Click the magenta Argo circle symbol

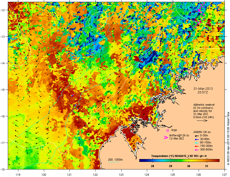pyautogui.click(x=168, y=130)
